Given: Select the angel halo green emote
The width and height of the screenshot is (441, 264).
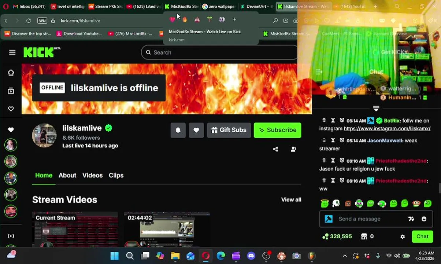Looking at the screenshot, I should (x=325, y=203).
